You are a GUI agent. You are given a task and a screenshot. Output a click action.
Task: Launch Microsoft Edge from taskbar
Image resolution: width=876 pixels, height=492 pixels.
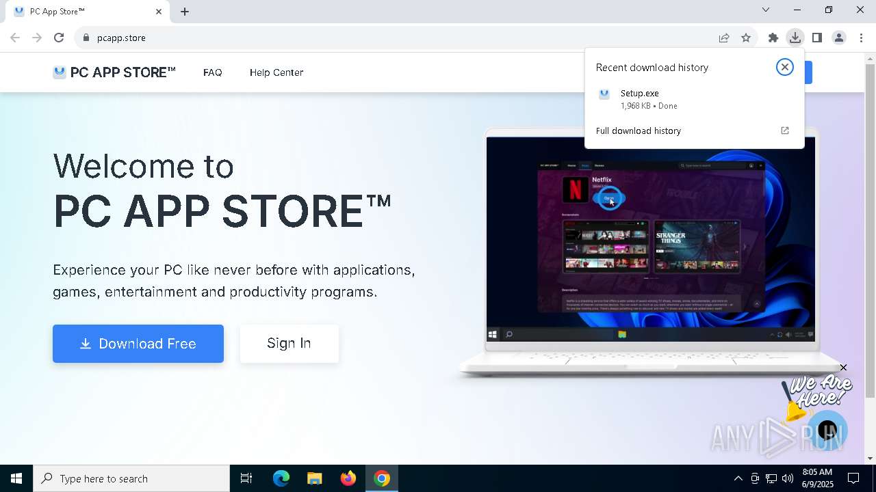[281, 478]
